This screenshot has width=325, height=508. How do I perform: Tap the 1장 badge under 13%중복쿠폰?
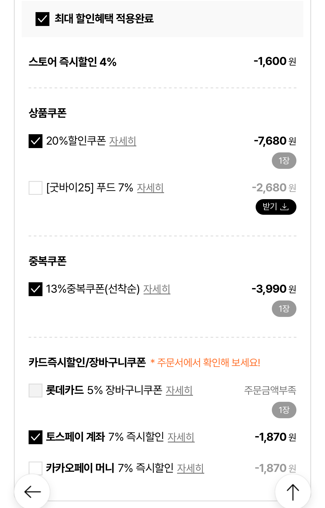pyautogui.click(x=284, y=309)
